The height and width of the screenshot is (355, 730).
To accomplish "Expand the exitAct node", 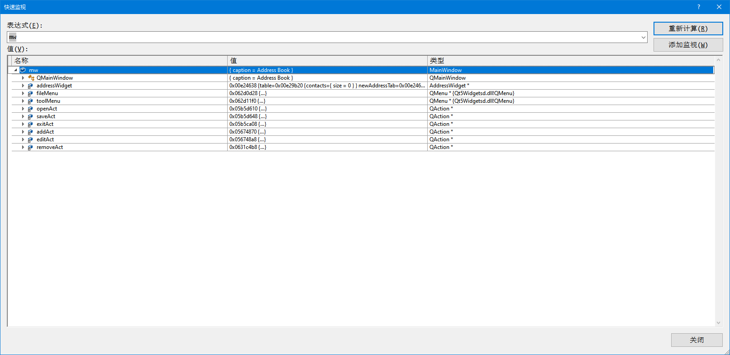I will click(x=23, y=124).
